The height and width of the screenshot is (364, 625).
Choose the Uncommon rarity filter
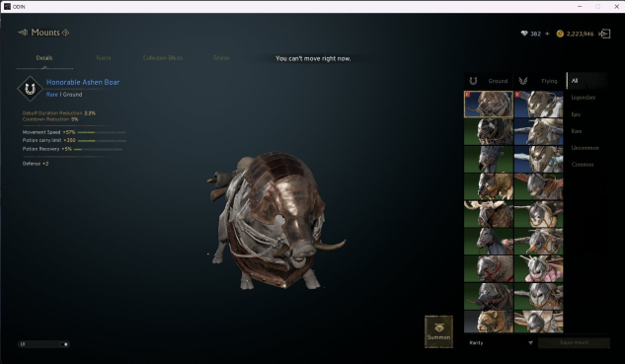click(x=585, y=148)
